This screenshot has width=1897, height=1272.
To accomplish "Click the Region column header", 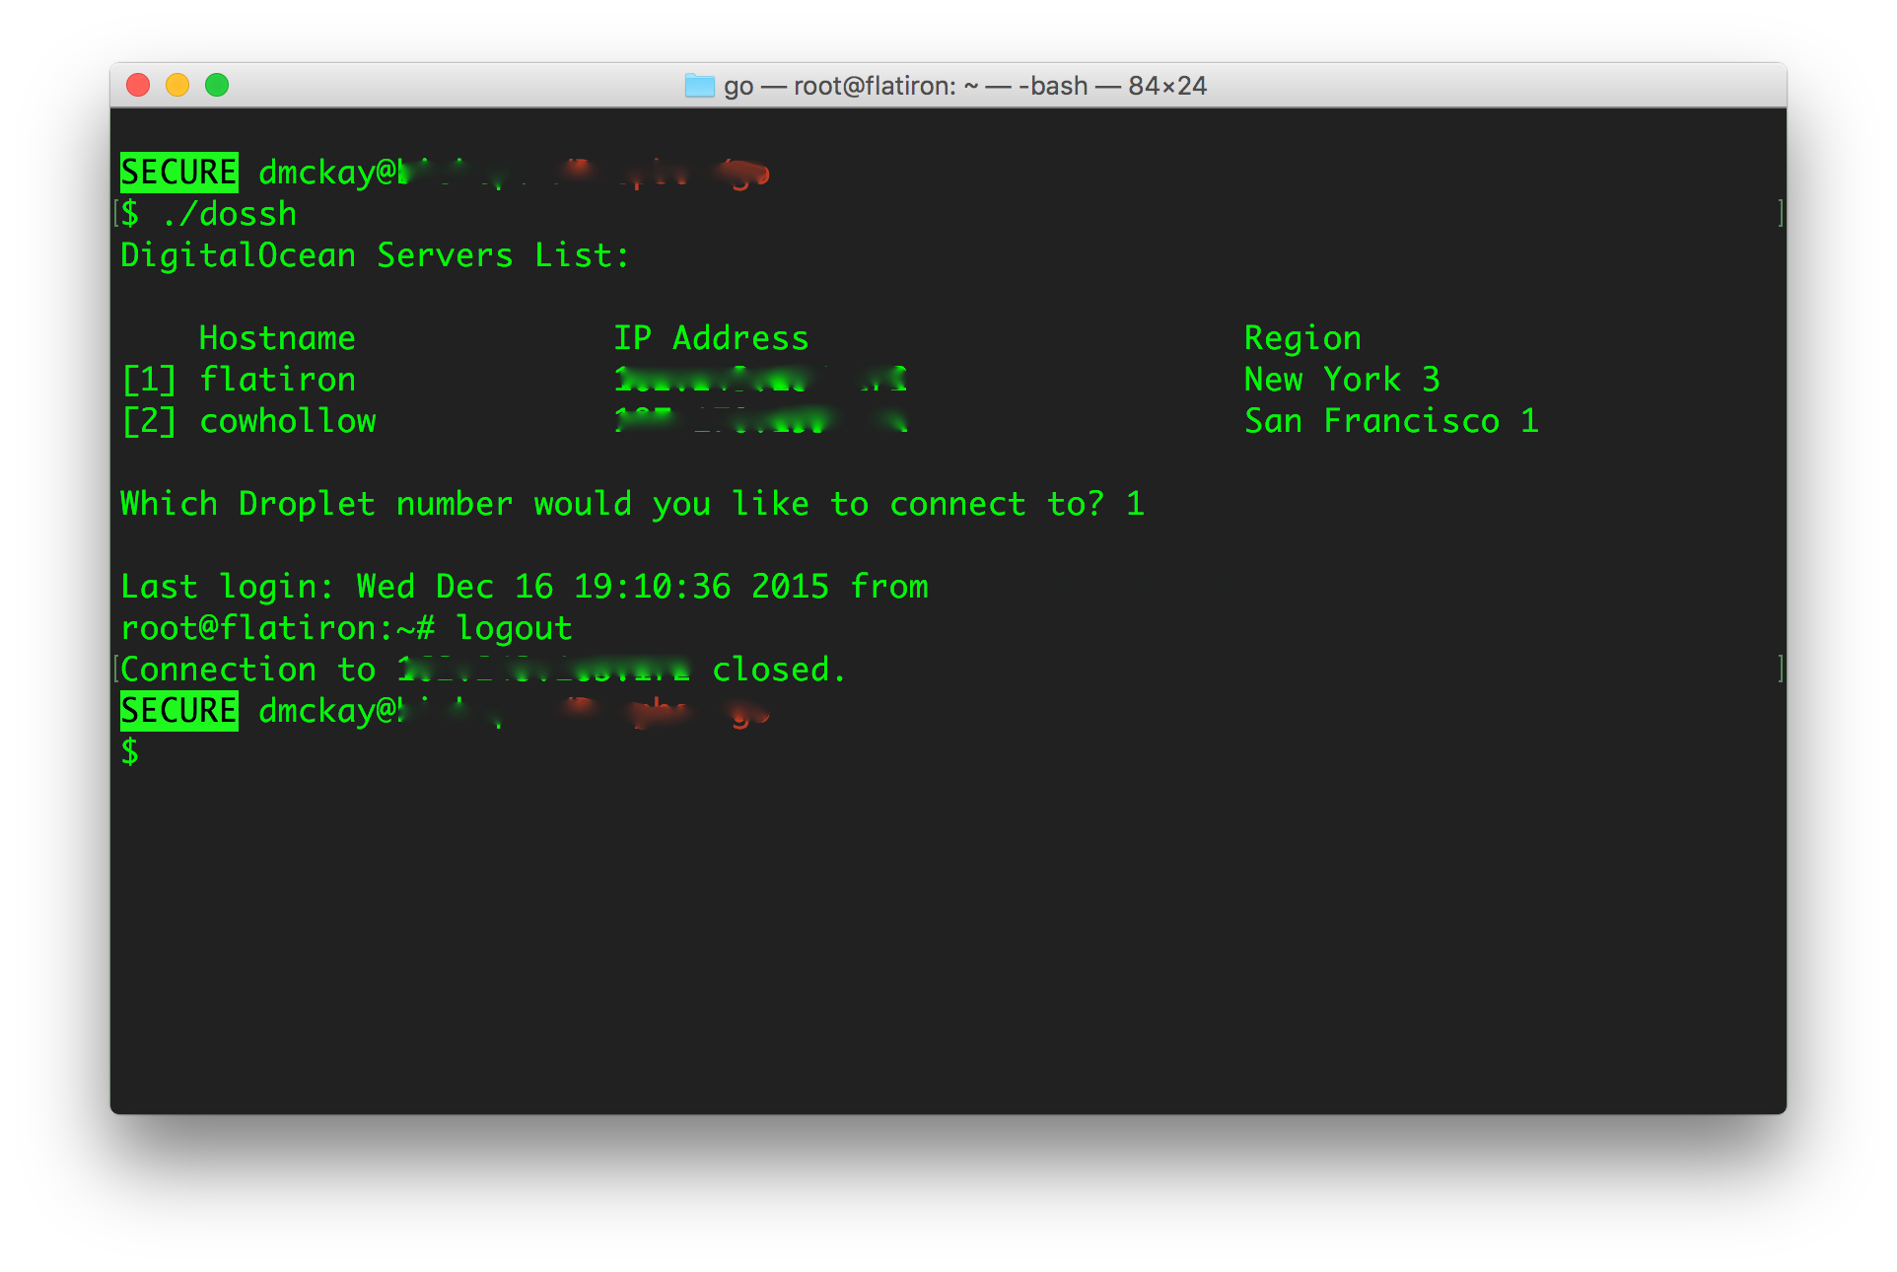I will coord(1302,338).
